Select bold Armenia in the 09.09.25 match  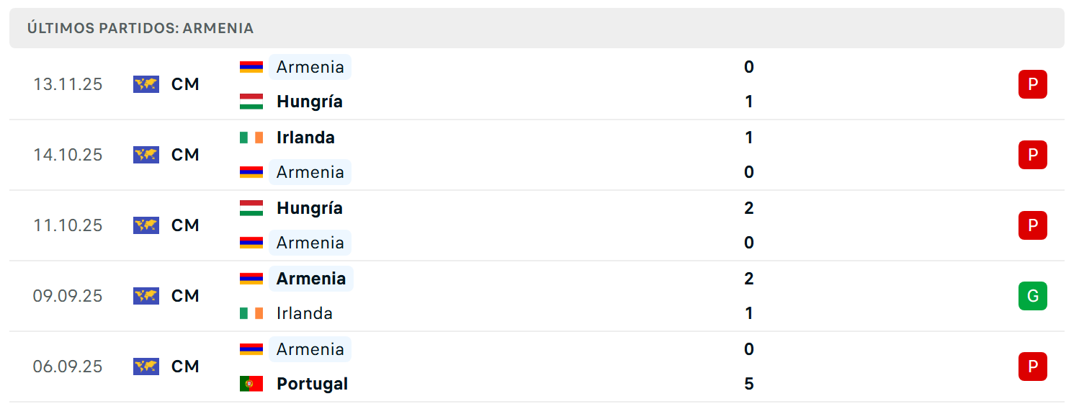click(x=311, y=279)
